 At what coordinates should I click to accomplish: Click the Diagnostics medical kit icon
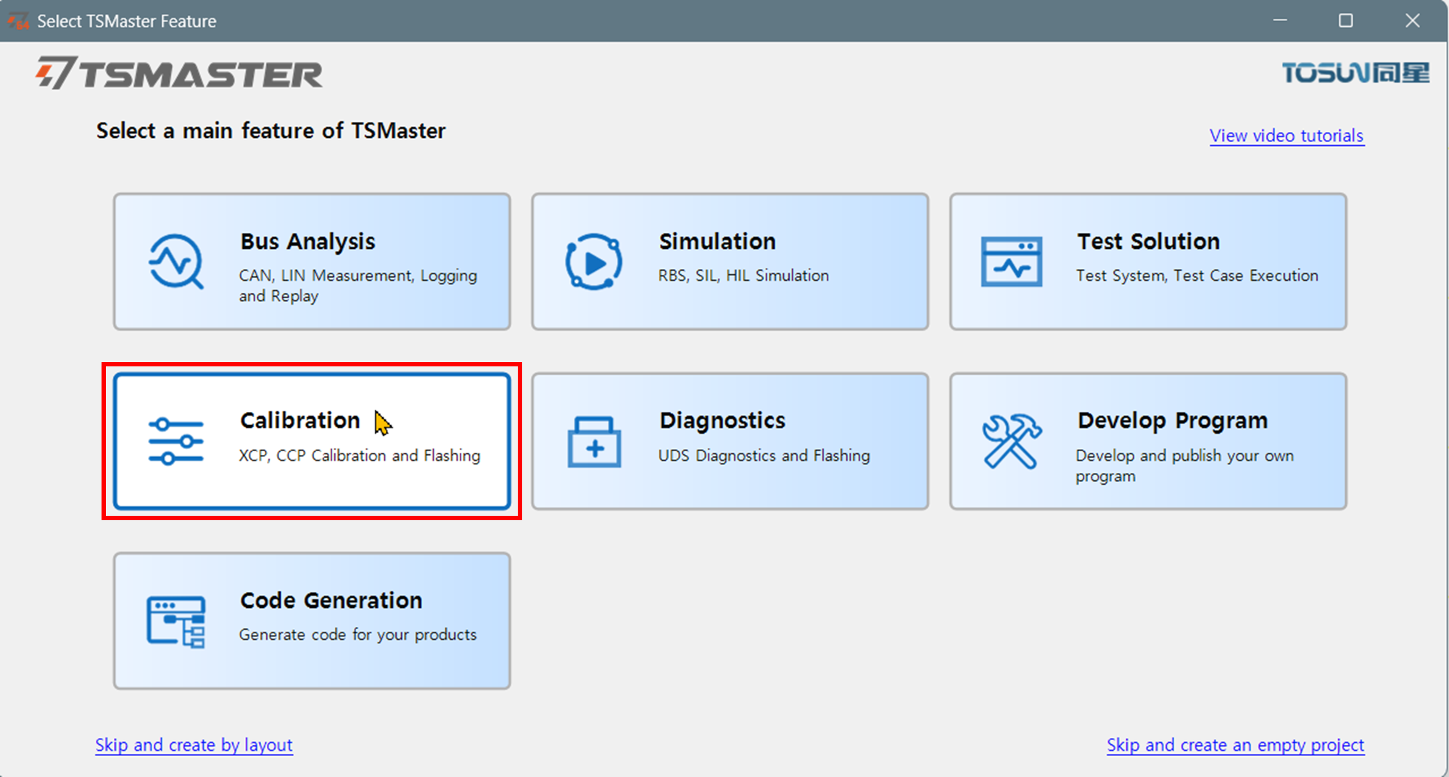click(594, 441)
